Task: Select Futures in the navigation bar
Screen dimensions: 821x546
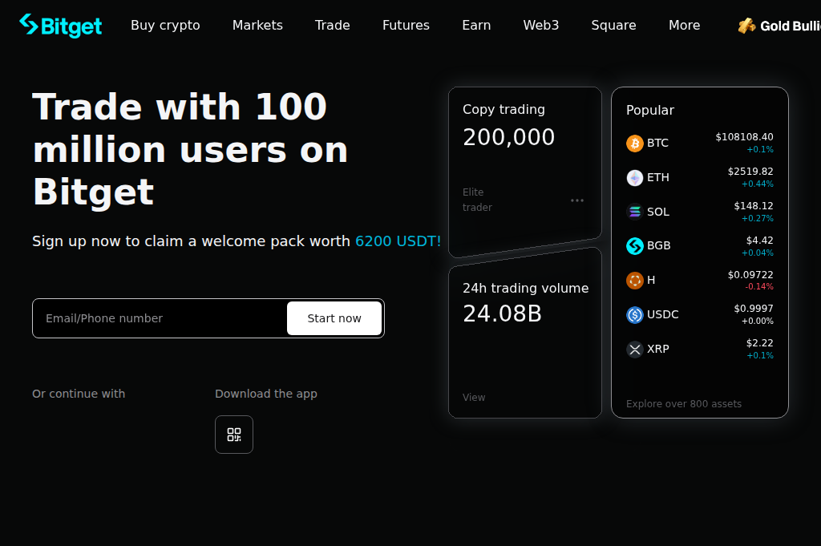Action: tap(406, 25)
